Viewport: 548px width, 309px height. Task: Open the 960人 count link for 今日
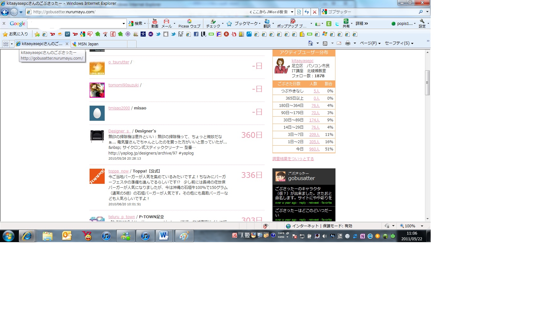314,149
